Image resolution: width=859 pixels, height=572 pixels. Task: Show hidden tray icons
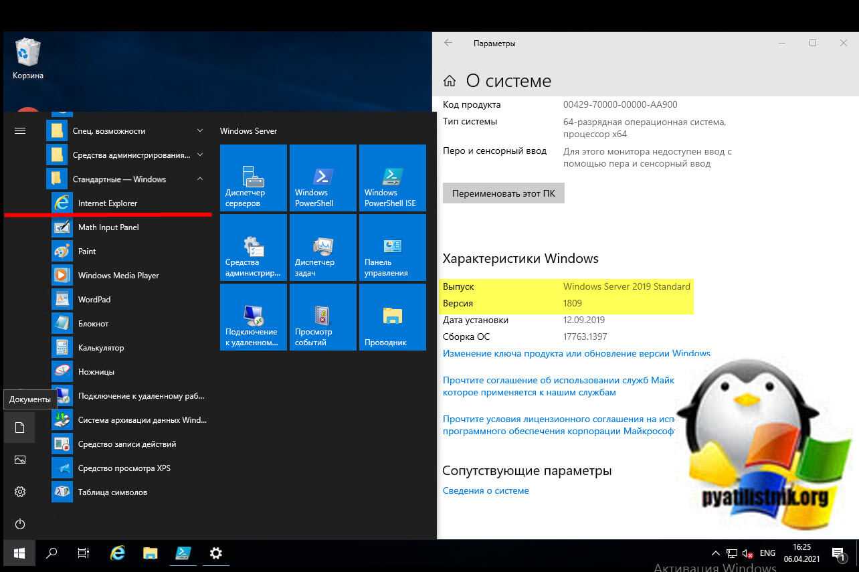(716, 553)
